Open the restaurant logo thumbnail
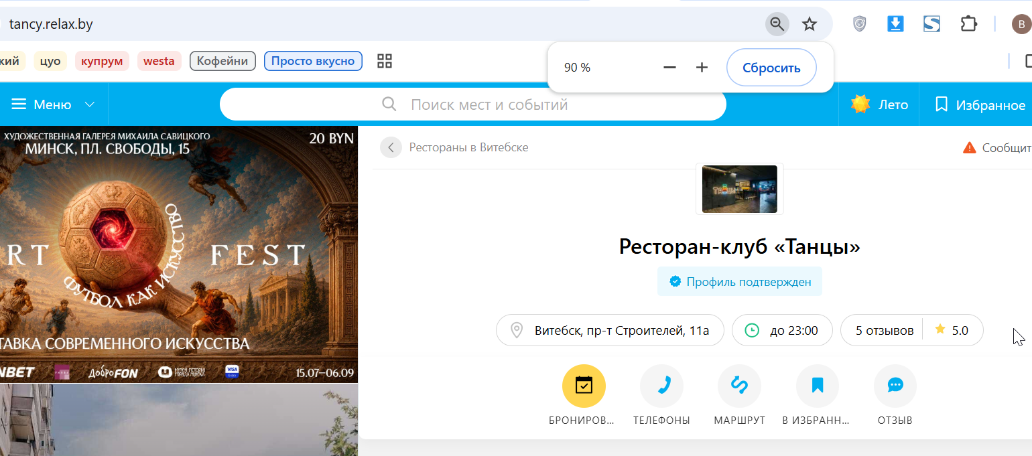The image size is (1032, 456). point(740,189)
